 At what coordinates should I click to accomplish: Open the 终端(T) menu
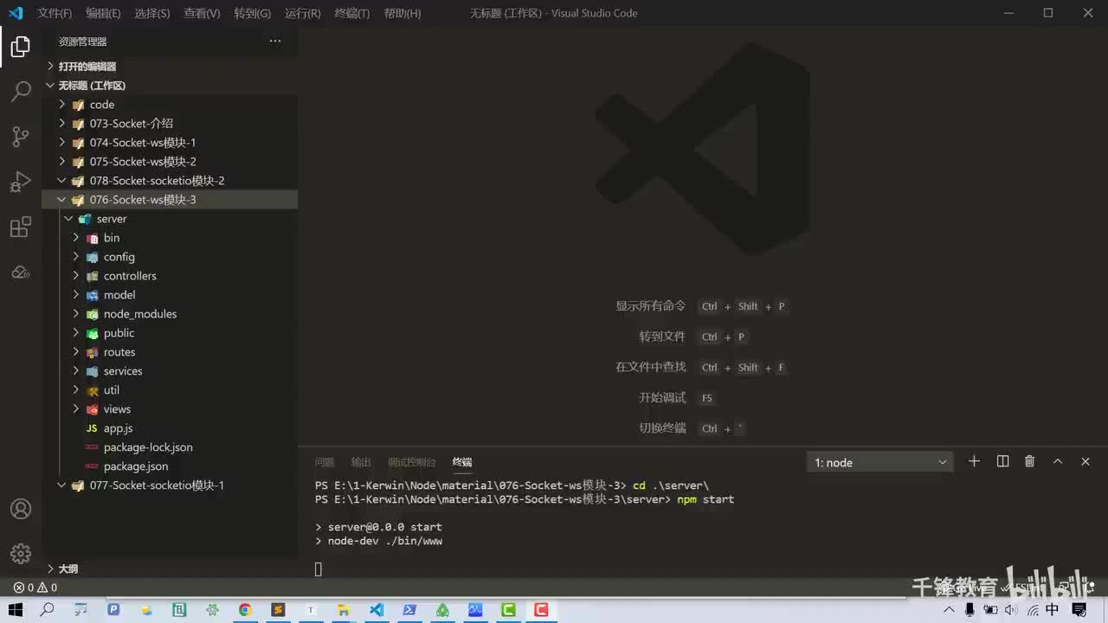[351, 13]
